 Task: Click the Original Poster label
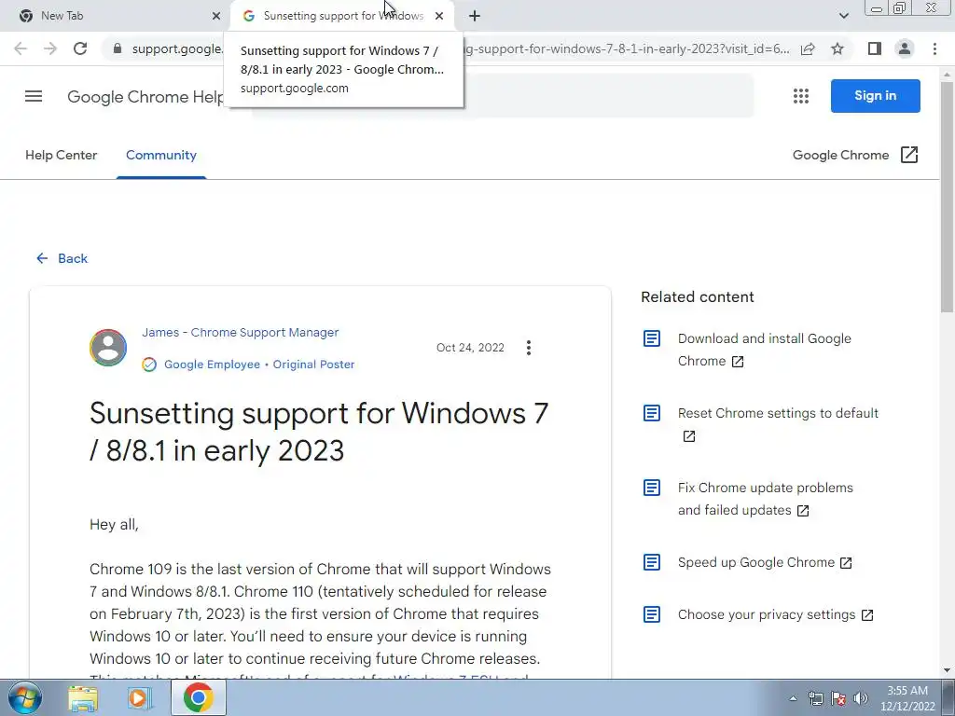(313, 365)
